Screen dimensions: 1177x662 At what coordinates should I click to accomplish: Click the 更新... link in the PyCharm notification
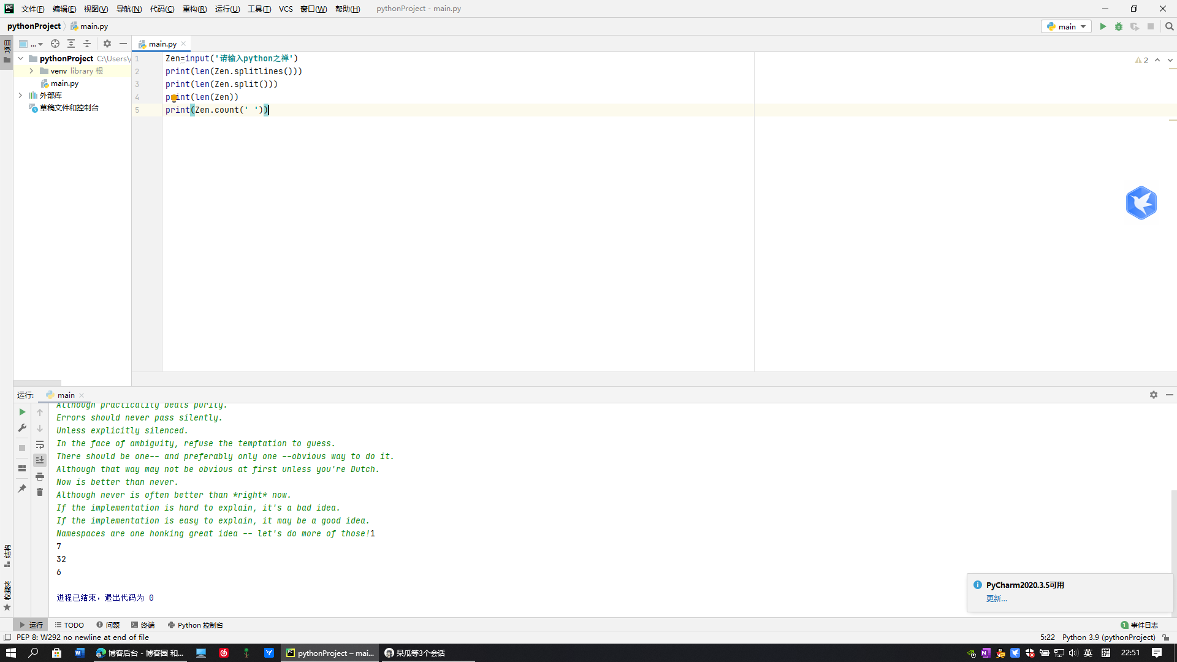click(x=996, y=598)
